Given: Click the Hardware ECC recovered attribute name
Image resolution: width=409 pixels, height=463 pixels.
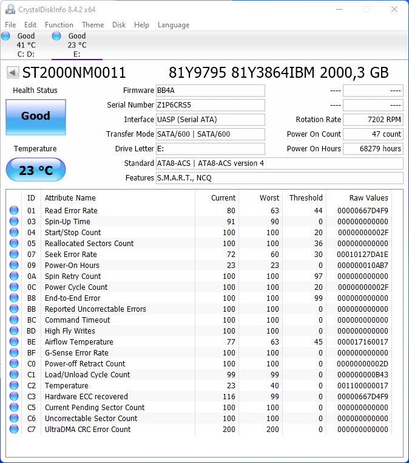Looking at the screenshot, I should (86, 396).
